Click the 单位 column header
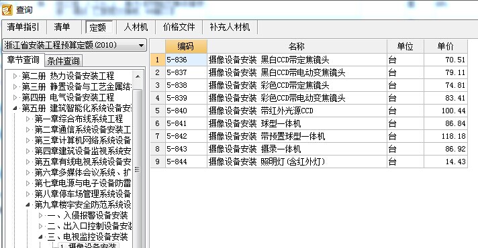The image size is (478, 248). [x=405, y=46]
